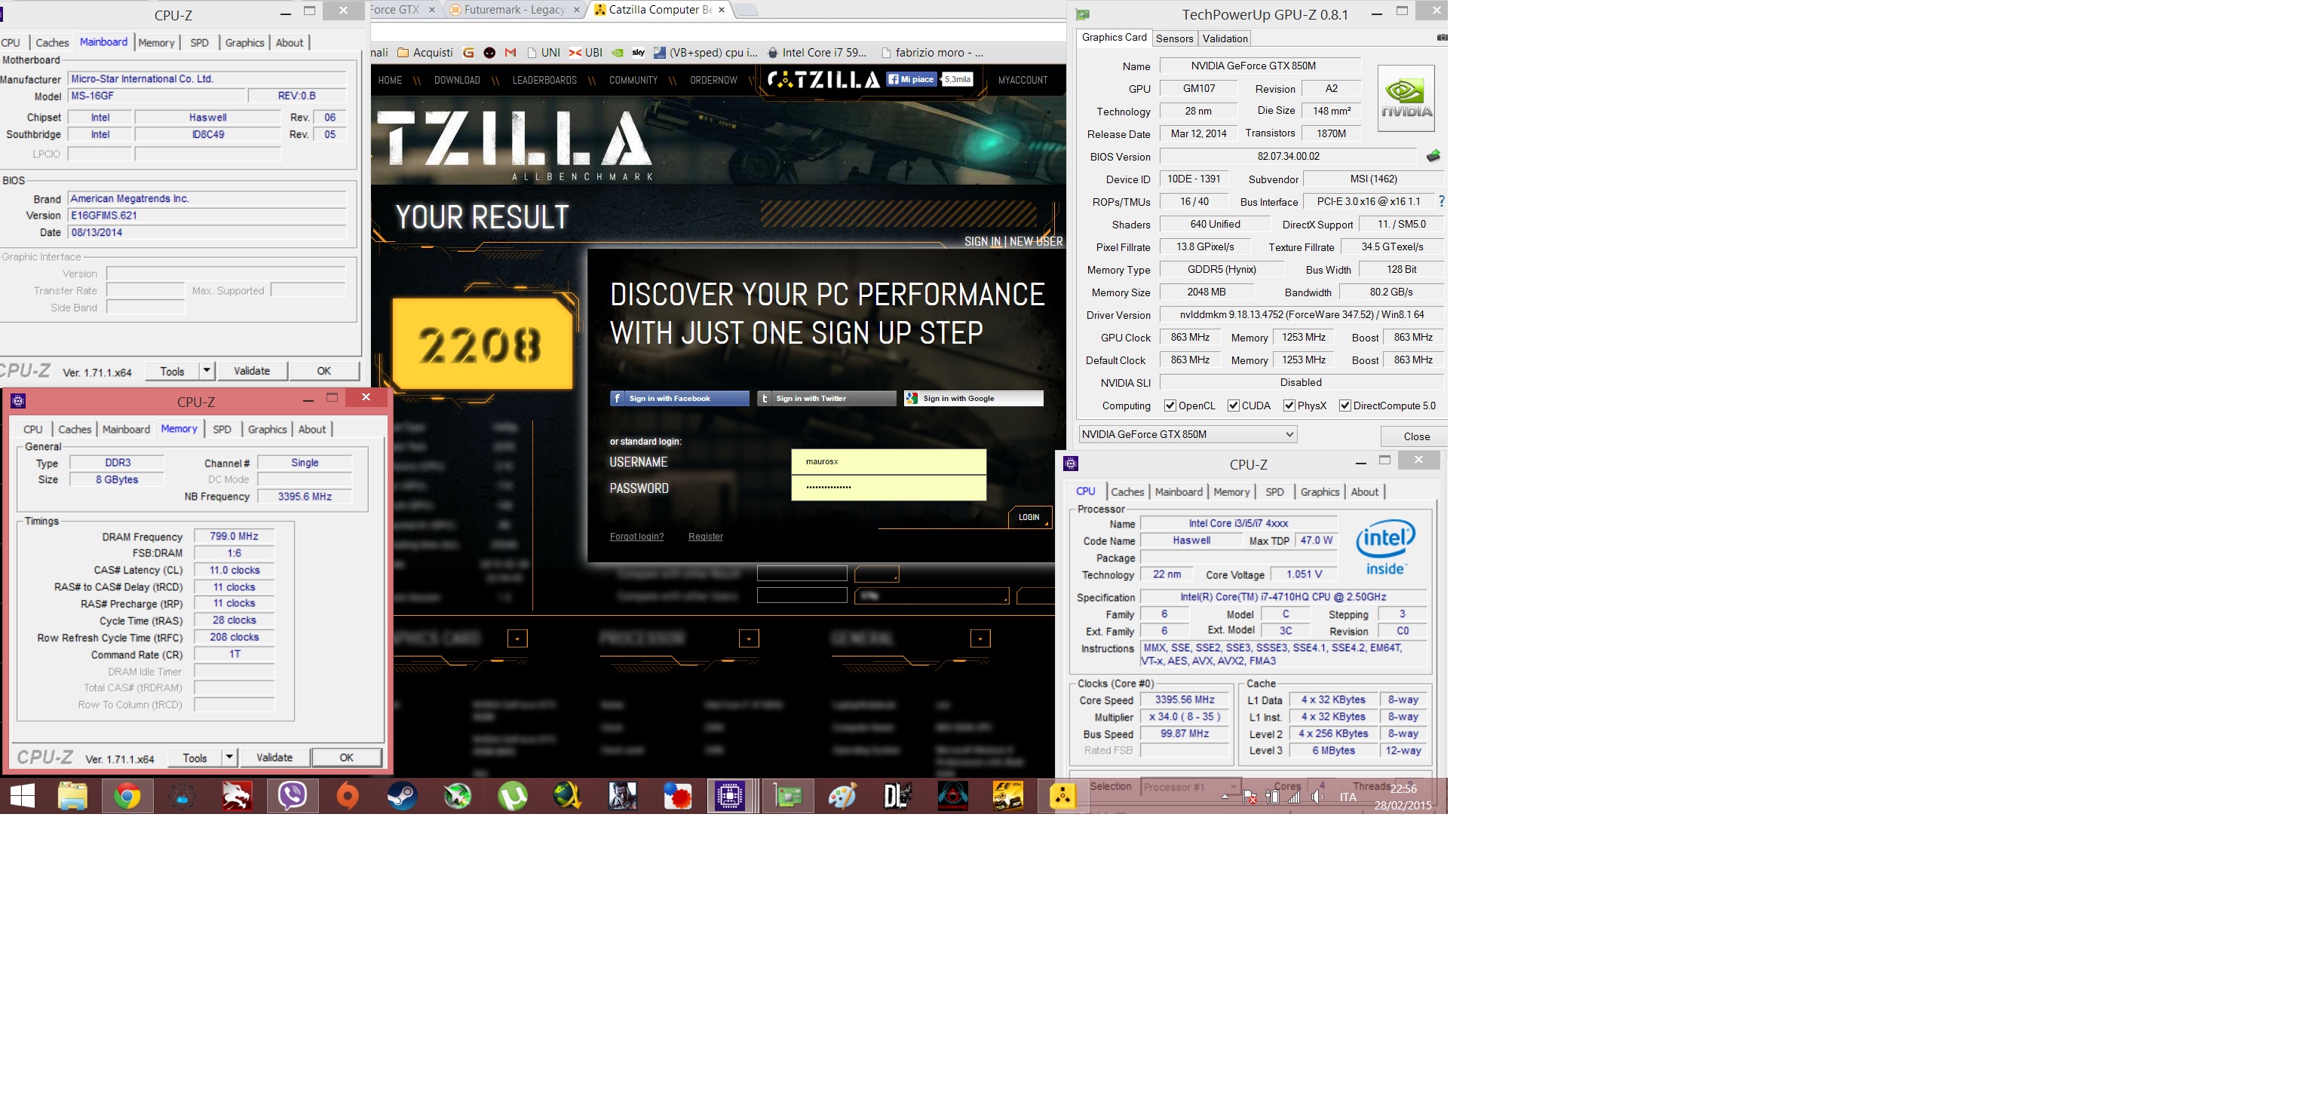Switch to GPU-Z taskbar icon
This screenshot has height=1114, width=2318.
coord(788,796)
